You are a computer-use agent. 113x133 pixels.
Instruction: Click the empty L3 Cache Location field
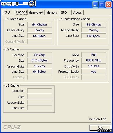39,91
